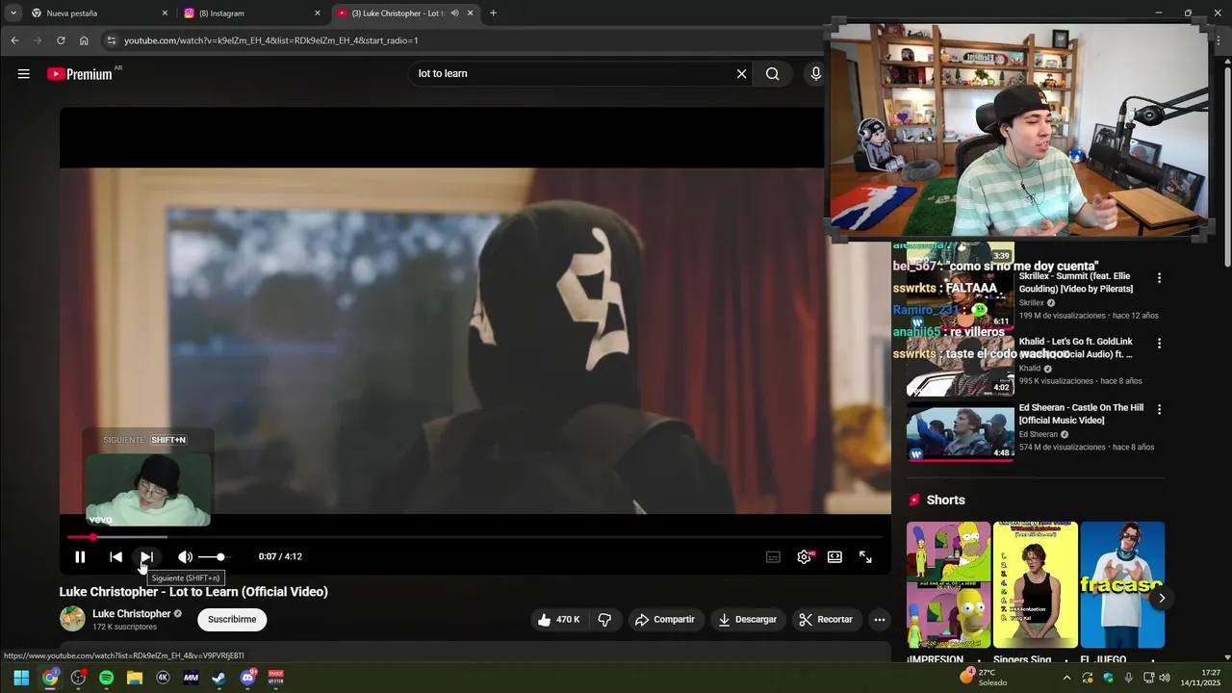Seek on the video progress bar
Viewport: 1232px width, 693px height.
(475, 537)
